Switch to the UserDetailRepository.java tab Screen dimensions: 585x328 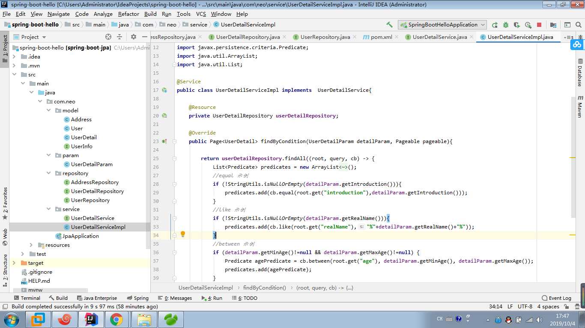(248, 37)
